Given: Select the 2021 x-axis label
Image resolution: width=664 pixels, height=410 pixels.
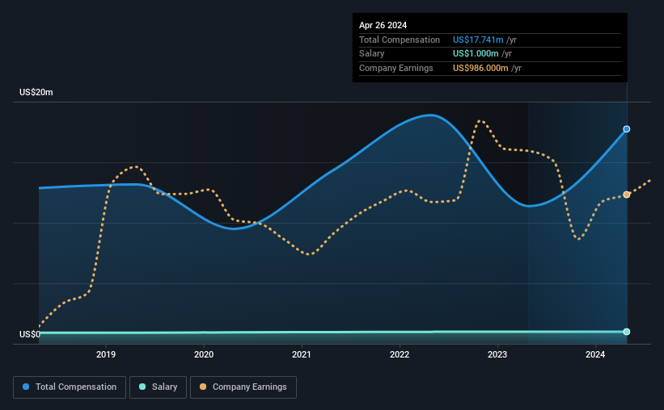Looking at the screenshot, I should pos(302,354).
